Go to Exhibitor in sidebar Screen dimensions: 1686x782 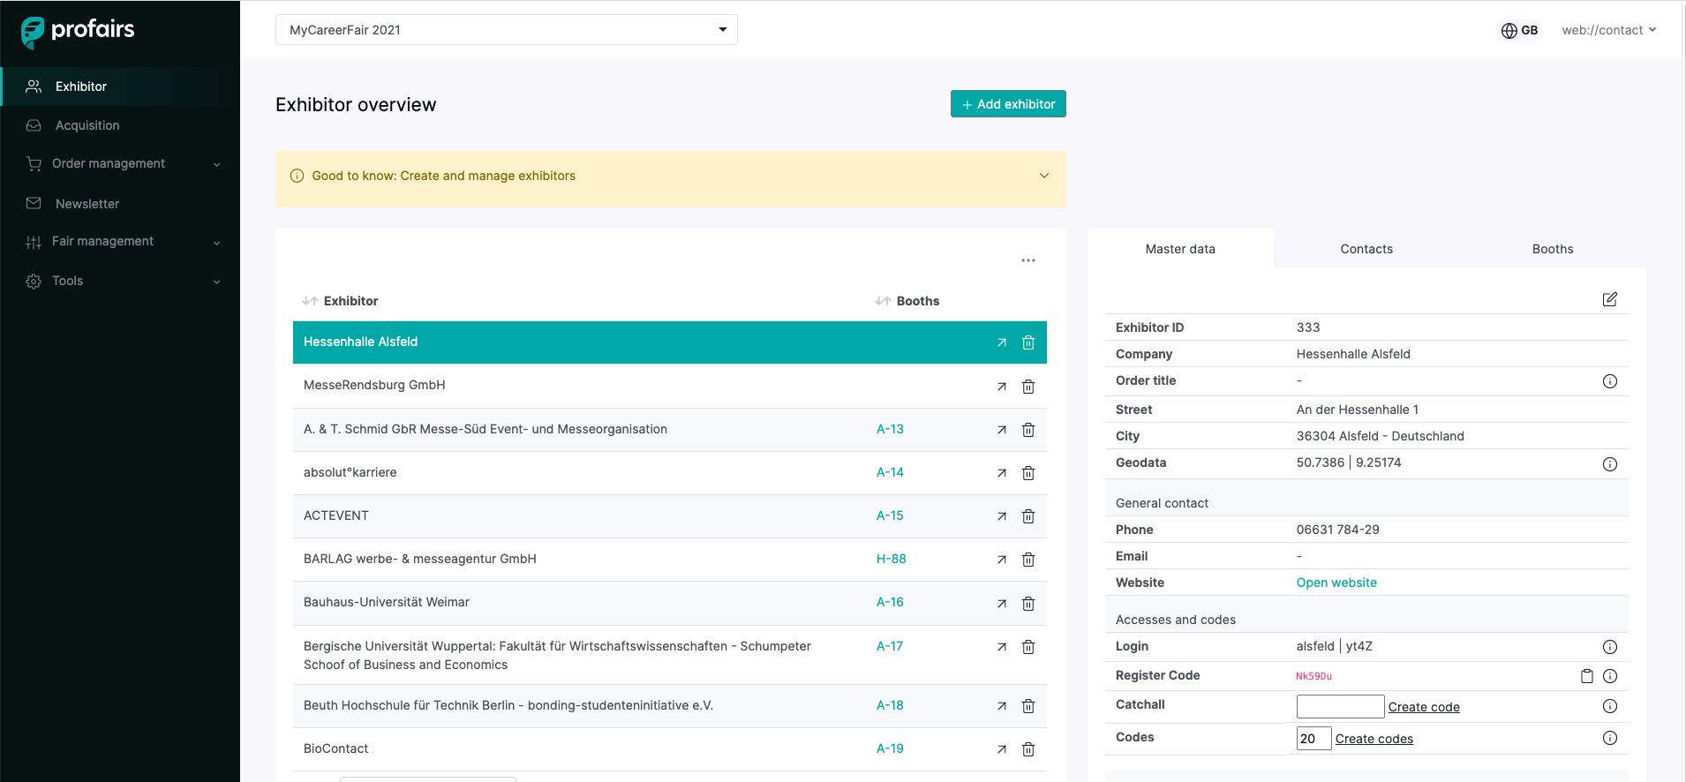(x=120, y=86)
